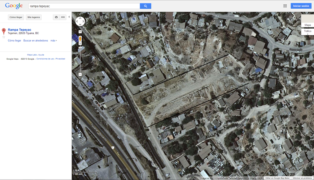Open the 'más' dropdown menu
The width and height of the screenshot is (314, 180).
[53, 41]
